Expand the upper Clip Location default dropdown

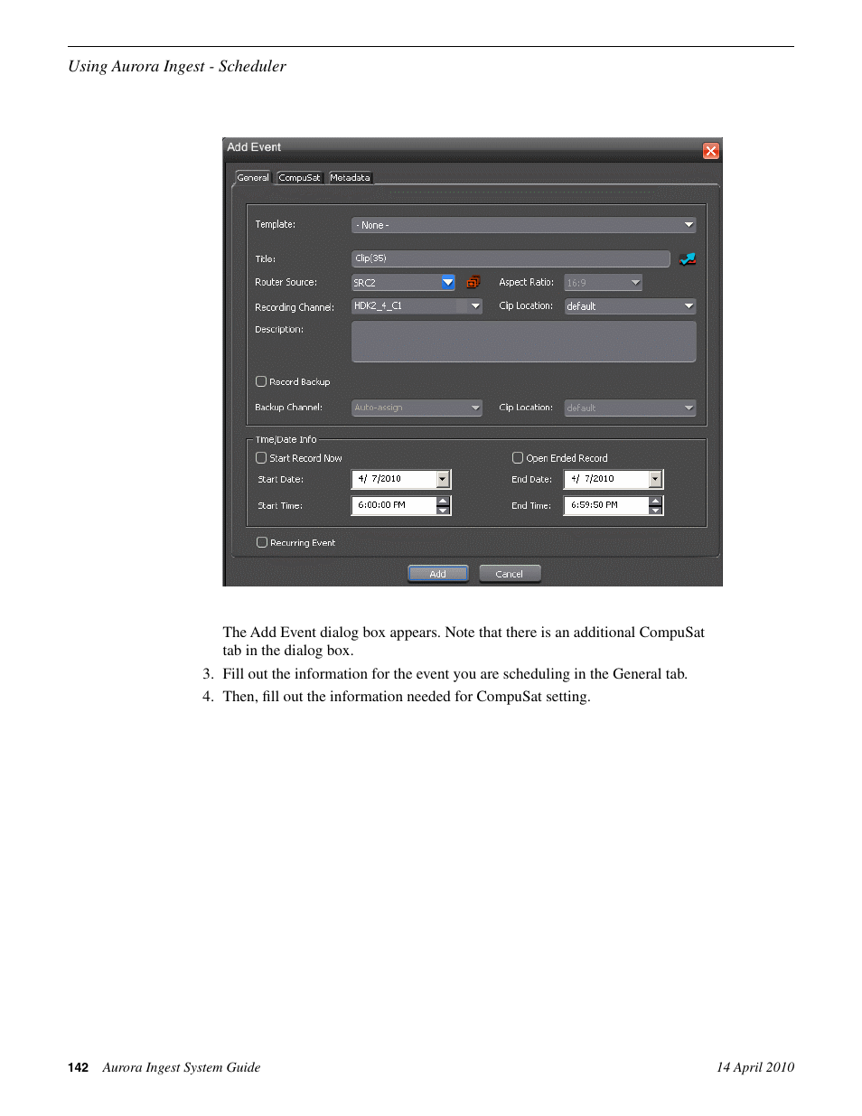[631, 306]
